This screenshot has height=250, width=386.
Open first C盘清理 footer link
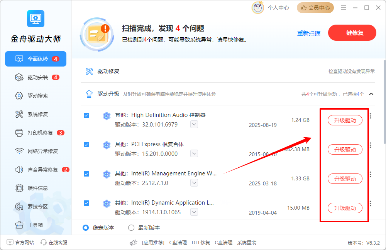pos(178,243)
